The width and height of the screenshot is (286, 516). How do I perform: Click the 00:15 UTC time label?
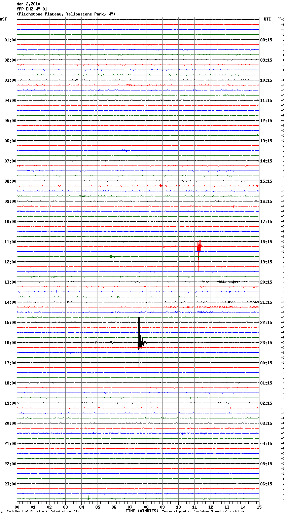click(x=266, y=363)
